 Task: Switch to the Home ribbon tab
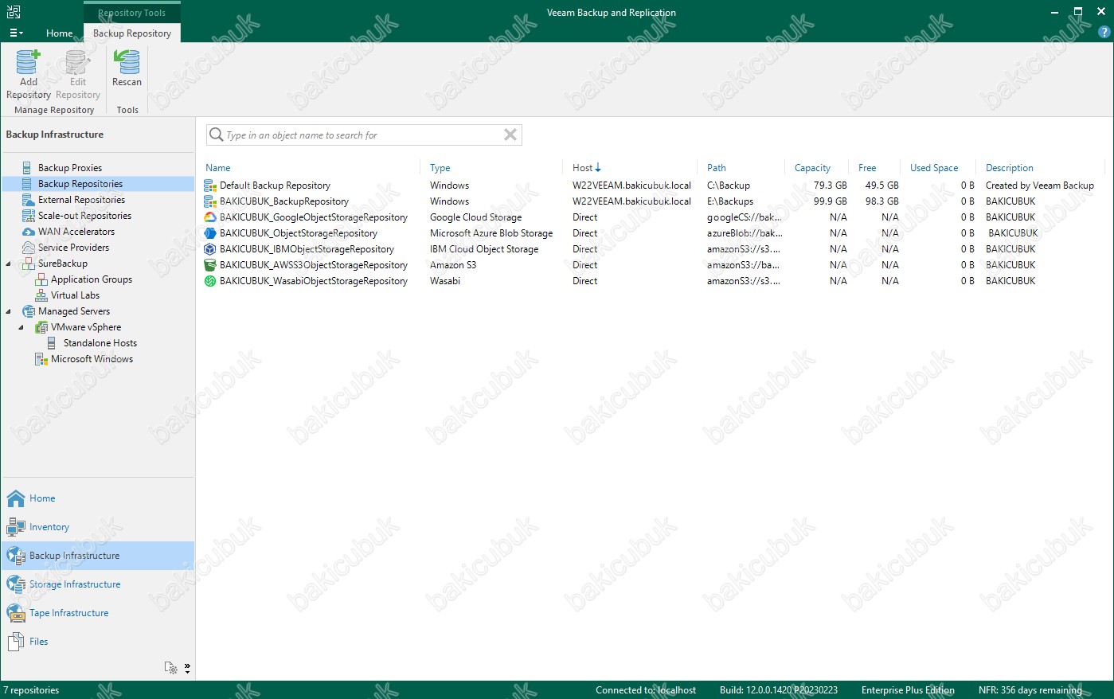(59, 33)
